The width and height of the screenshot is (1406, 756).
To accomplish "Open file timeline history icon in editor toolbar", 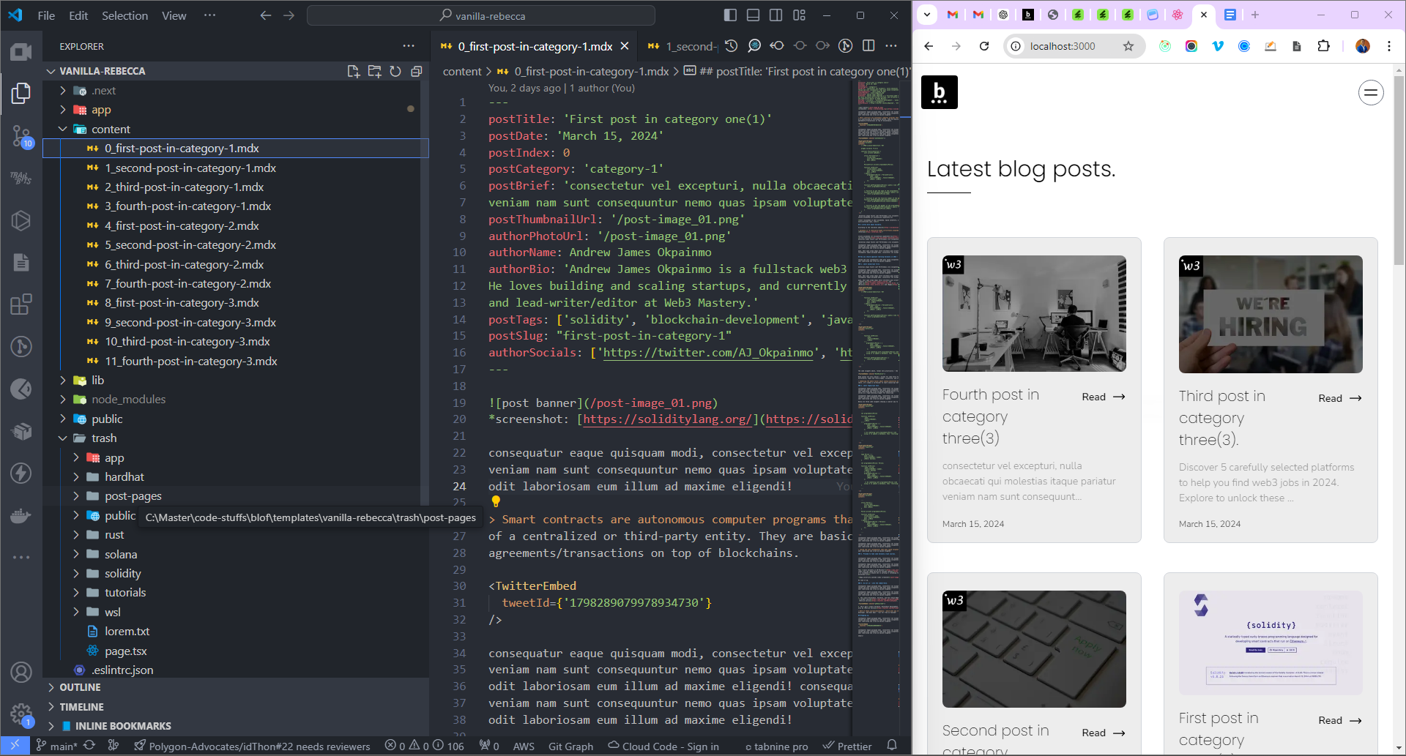I will tap(731, 46).
